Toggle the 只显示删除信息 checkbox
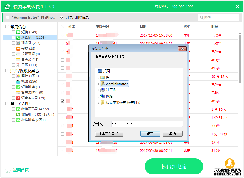This screenshot has width=244, height=178. [62, 18]
